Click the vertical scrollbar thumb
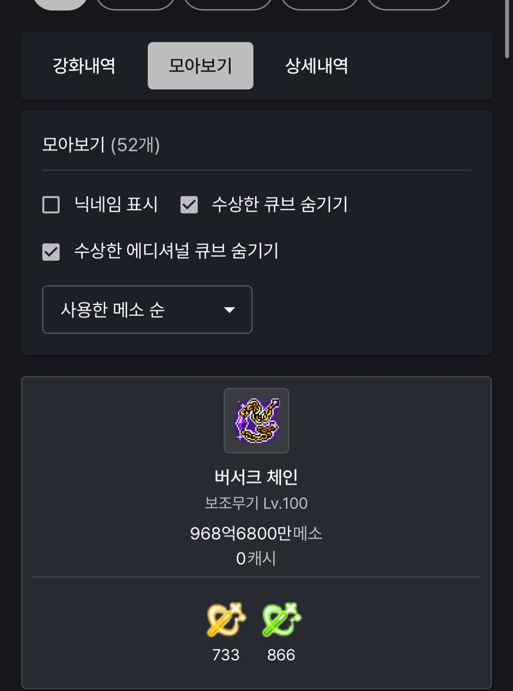The height and width of the screenshot is (691, 513). coord(507,29)
